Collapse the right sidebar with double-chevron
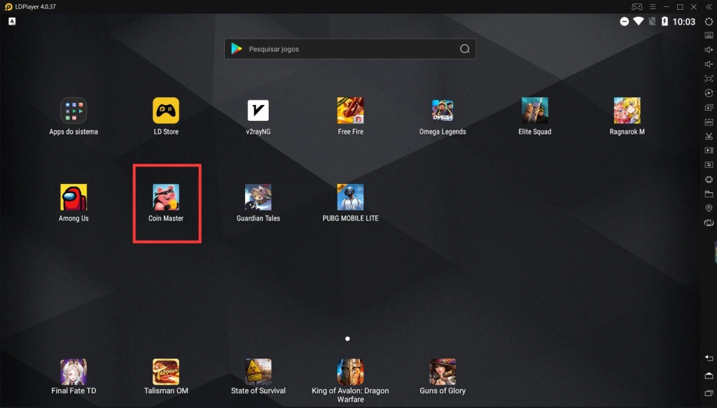Screen dimensions: 717x408 [709, 6]
